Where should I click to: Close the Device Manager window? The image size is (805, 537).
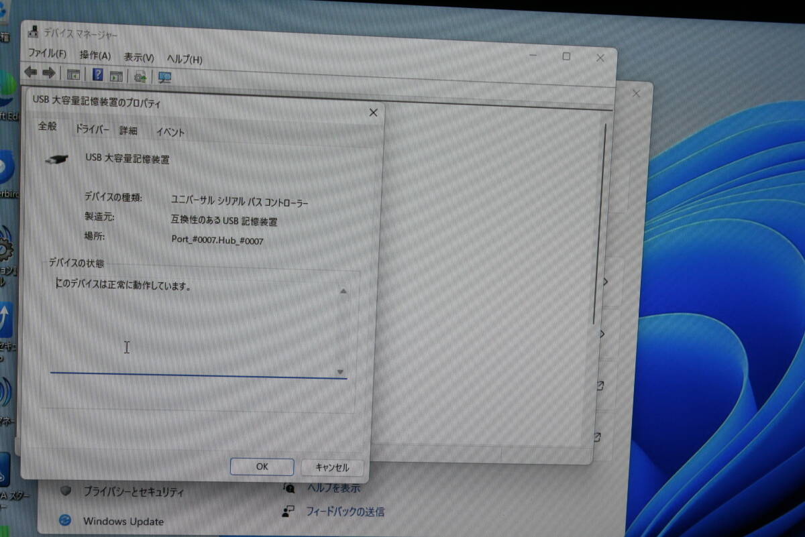pyautogui.click(x=600, y=58)
